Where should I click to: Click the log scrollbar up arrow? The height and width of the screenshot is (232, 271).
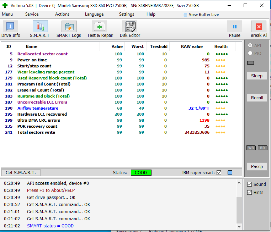pyautogui.click(x=239, y=183)
